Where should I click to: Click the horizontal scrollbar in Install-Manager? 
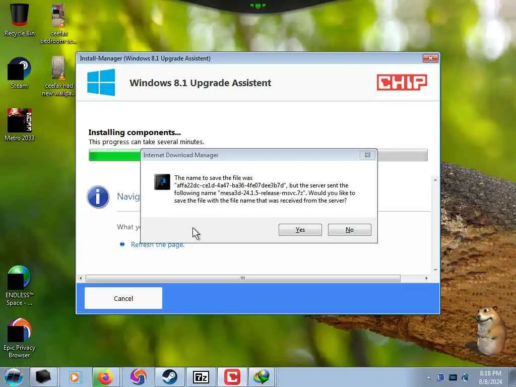(x=243, y=278)
